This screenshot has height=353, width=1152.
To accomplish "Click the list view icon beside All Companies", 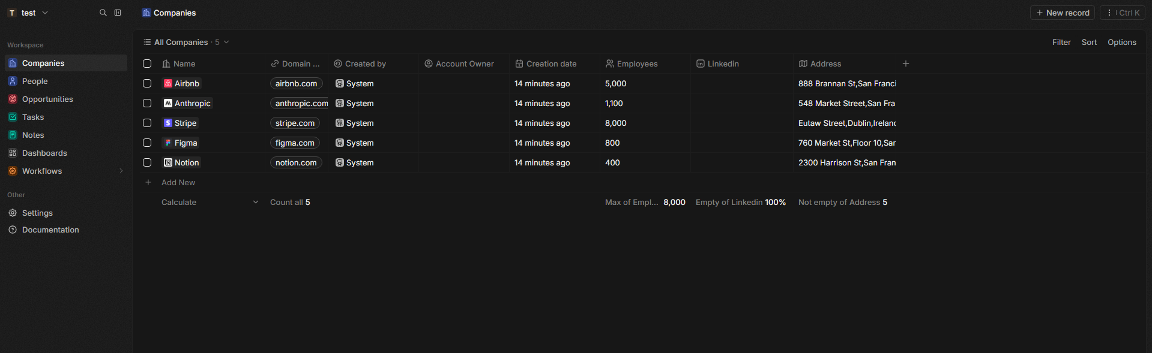I will [147, 42].
